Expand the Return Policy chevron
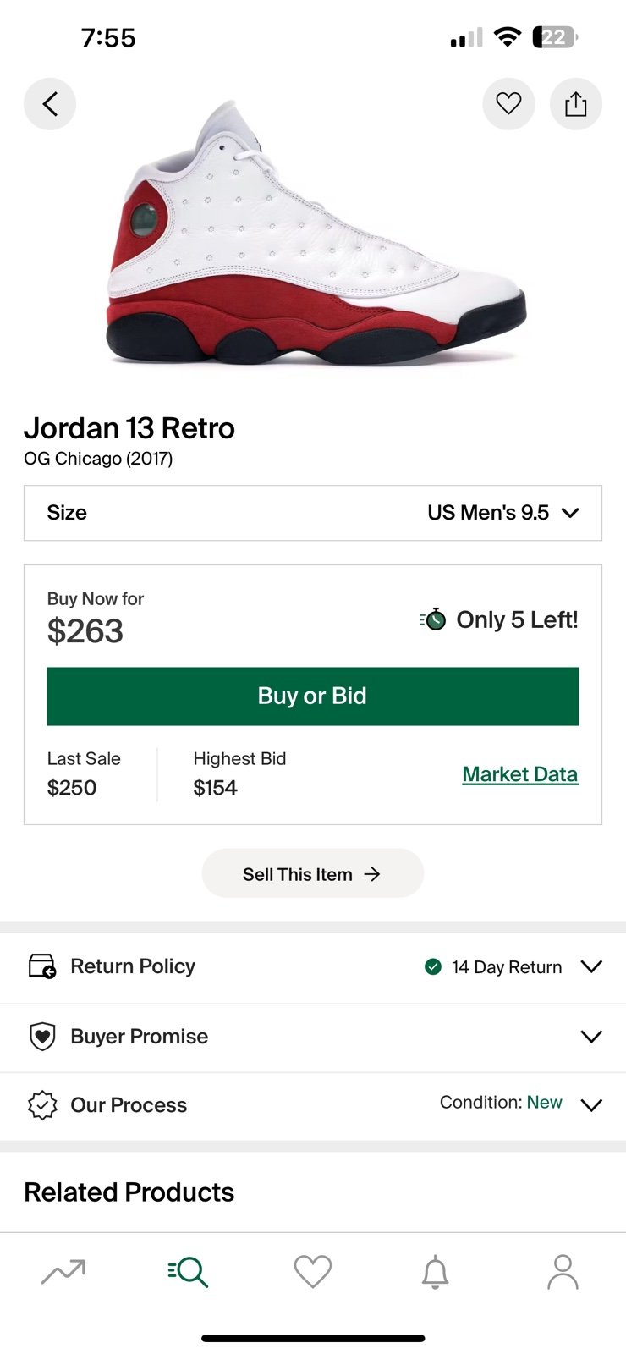The height and width of the screenshot is (1354, 626). click(x=591, y=966)
